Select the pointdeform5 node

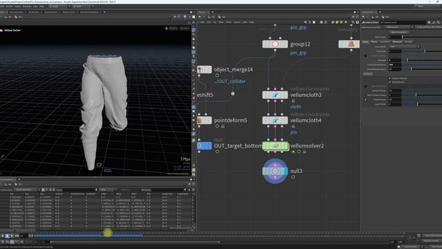click(x=204, y=120)
